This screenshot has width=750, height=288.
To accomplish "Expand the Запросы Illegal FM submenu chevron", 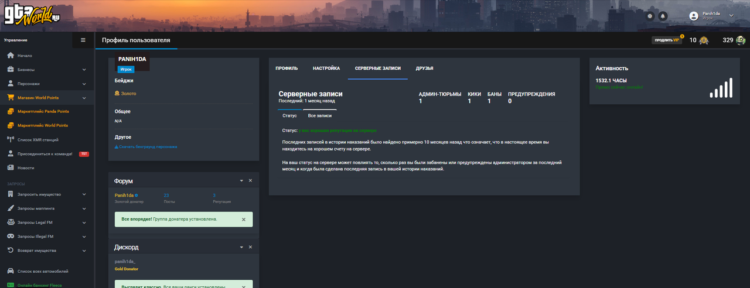I will [84, 236].
